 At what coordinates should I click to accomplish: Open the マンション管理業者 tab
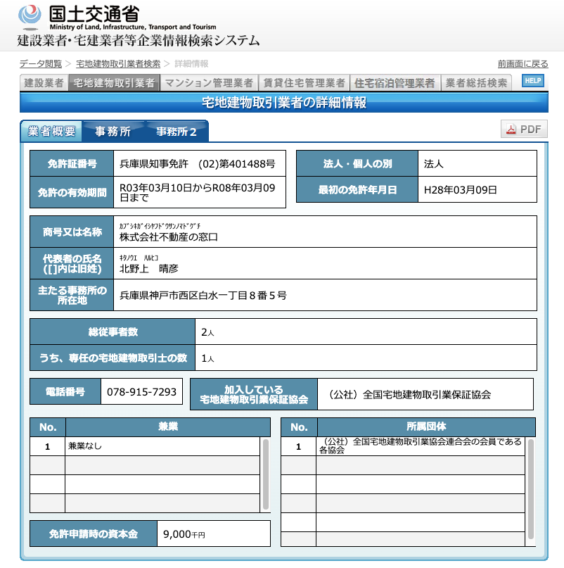coord(208,83)
